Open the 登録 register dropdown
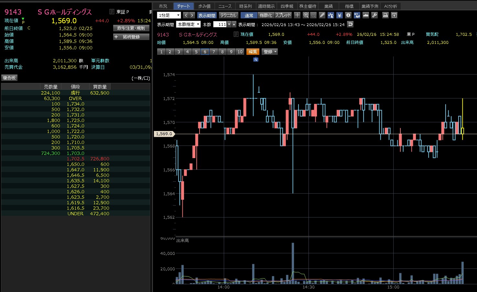477x292 pixels. (270, 52)
